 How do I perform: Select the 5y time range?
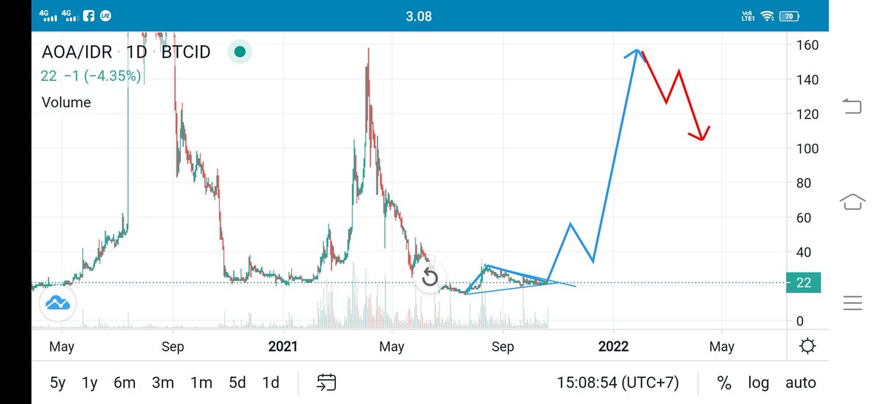58,382
